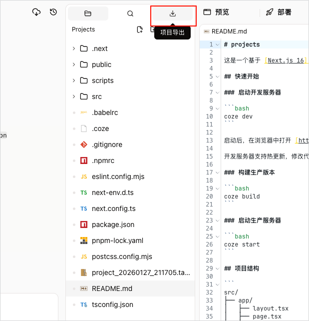Open the .gitignore file
Screen dimensions: 309x321
coord(130,144)
